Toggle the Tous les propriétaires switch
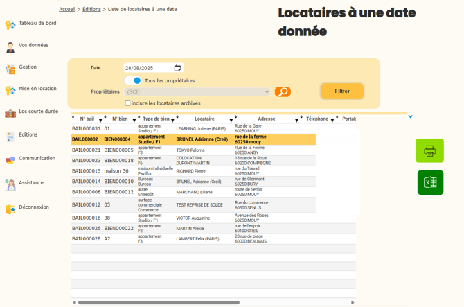This screenshot has height=307, width=464. [133, 80]
